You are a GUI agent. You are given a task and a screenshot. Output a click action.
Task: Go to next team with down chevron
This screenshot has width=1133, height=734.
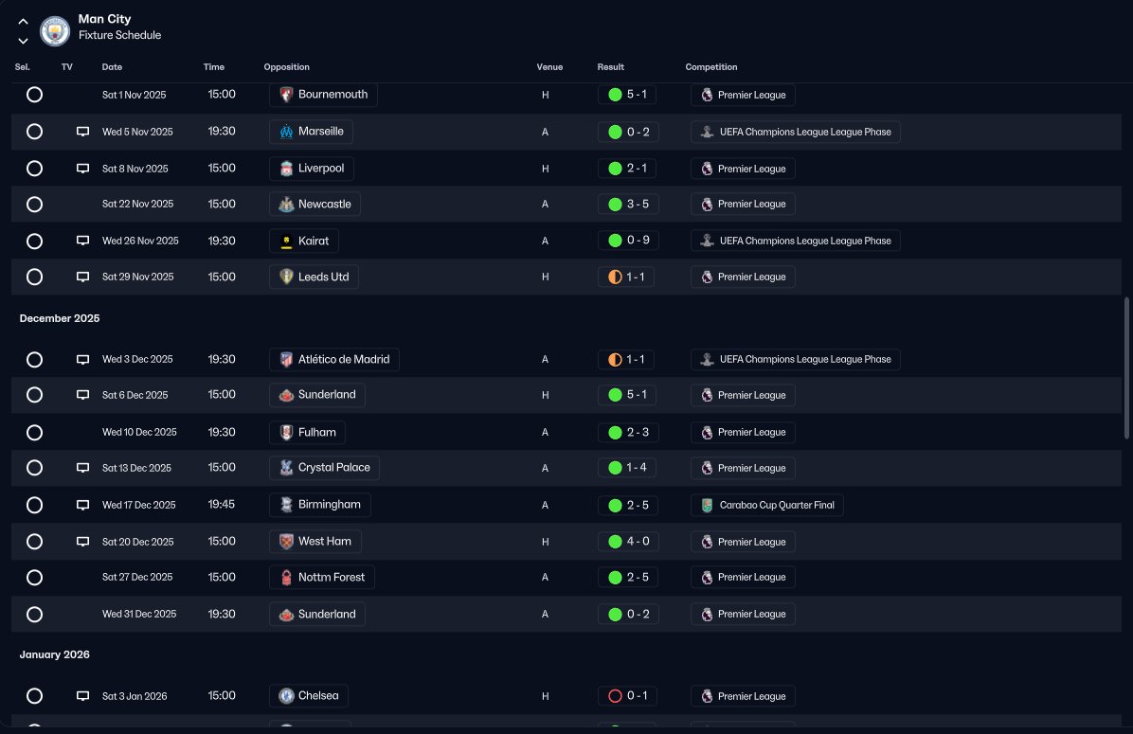pyautogui.click(x=23, y=41)
